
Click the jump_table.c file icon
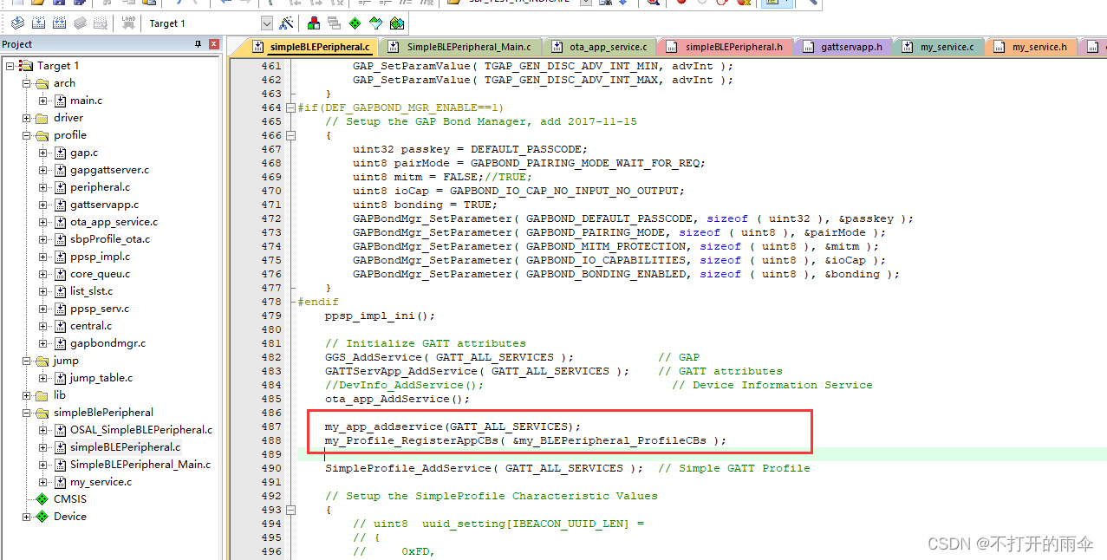click(x=61, y=378)
